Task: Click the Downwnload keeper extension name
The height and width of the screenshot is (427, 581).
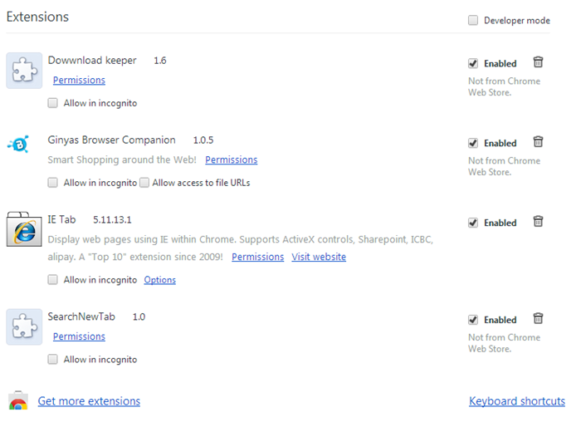Action: [92, 60]
